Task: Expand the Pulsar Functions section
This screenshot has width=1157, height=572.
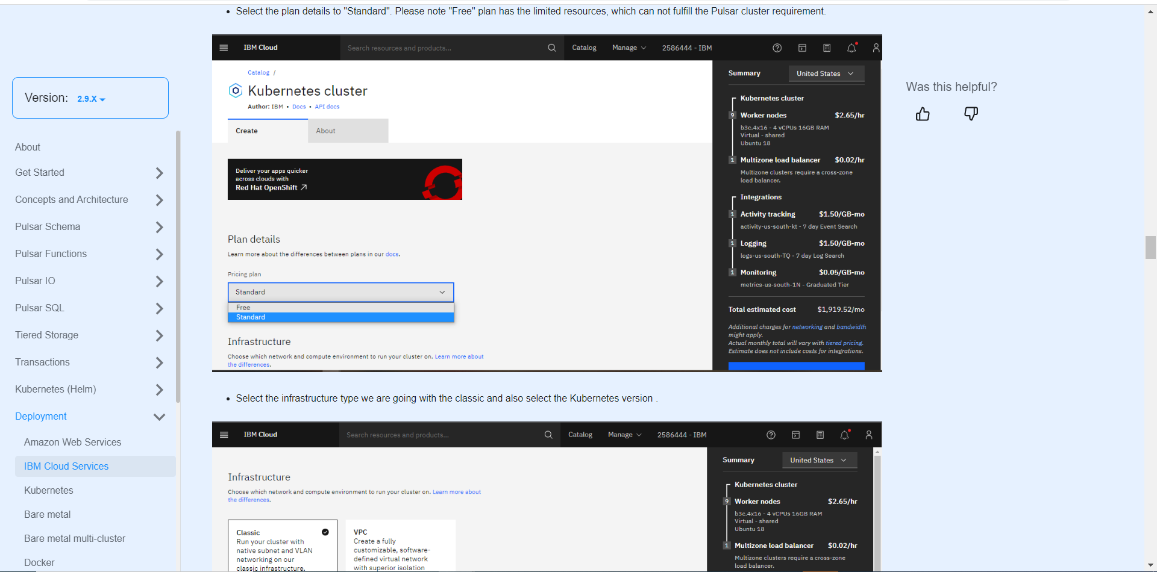Action: tap(159, 254)
